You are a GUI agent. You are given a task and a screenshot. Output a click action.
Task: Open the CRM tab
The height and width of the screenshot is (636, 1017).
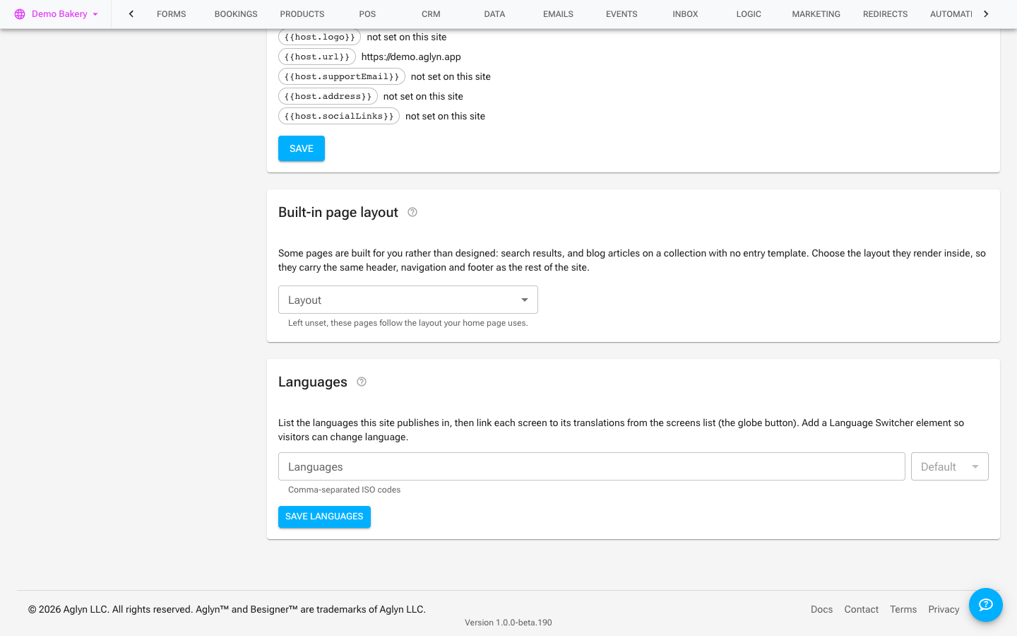point(431,14)
